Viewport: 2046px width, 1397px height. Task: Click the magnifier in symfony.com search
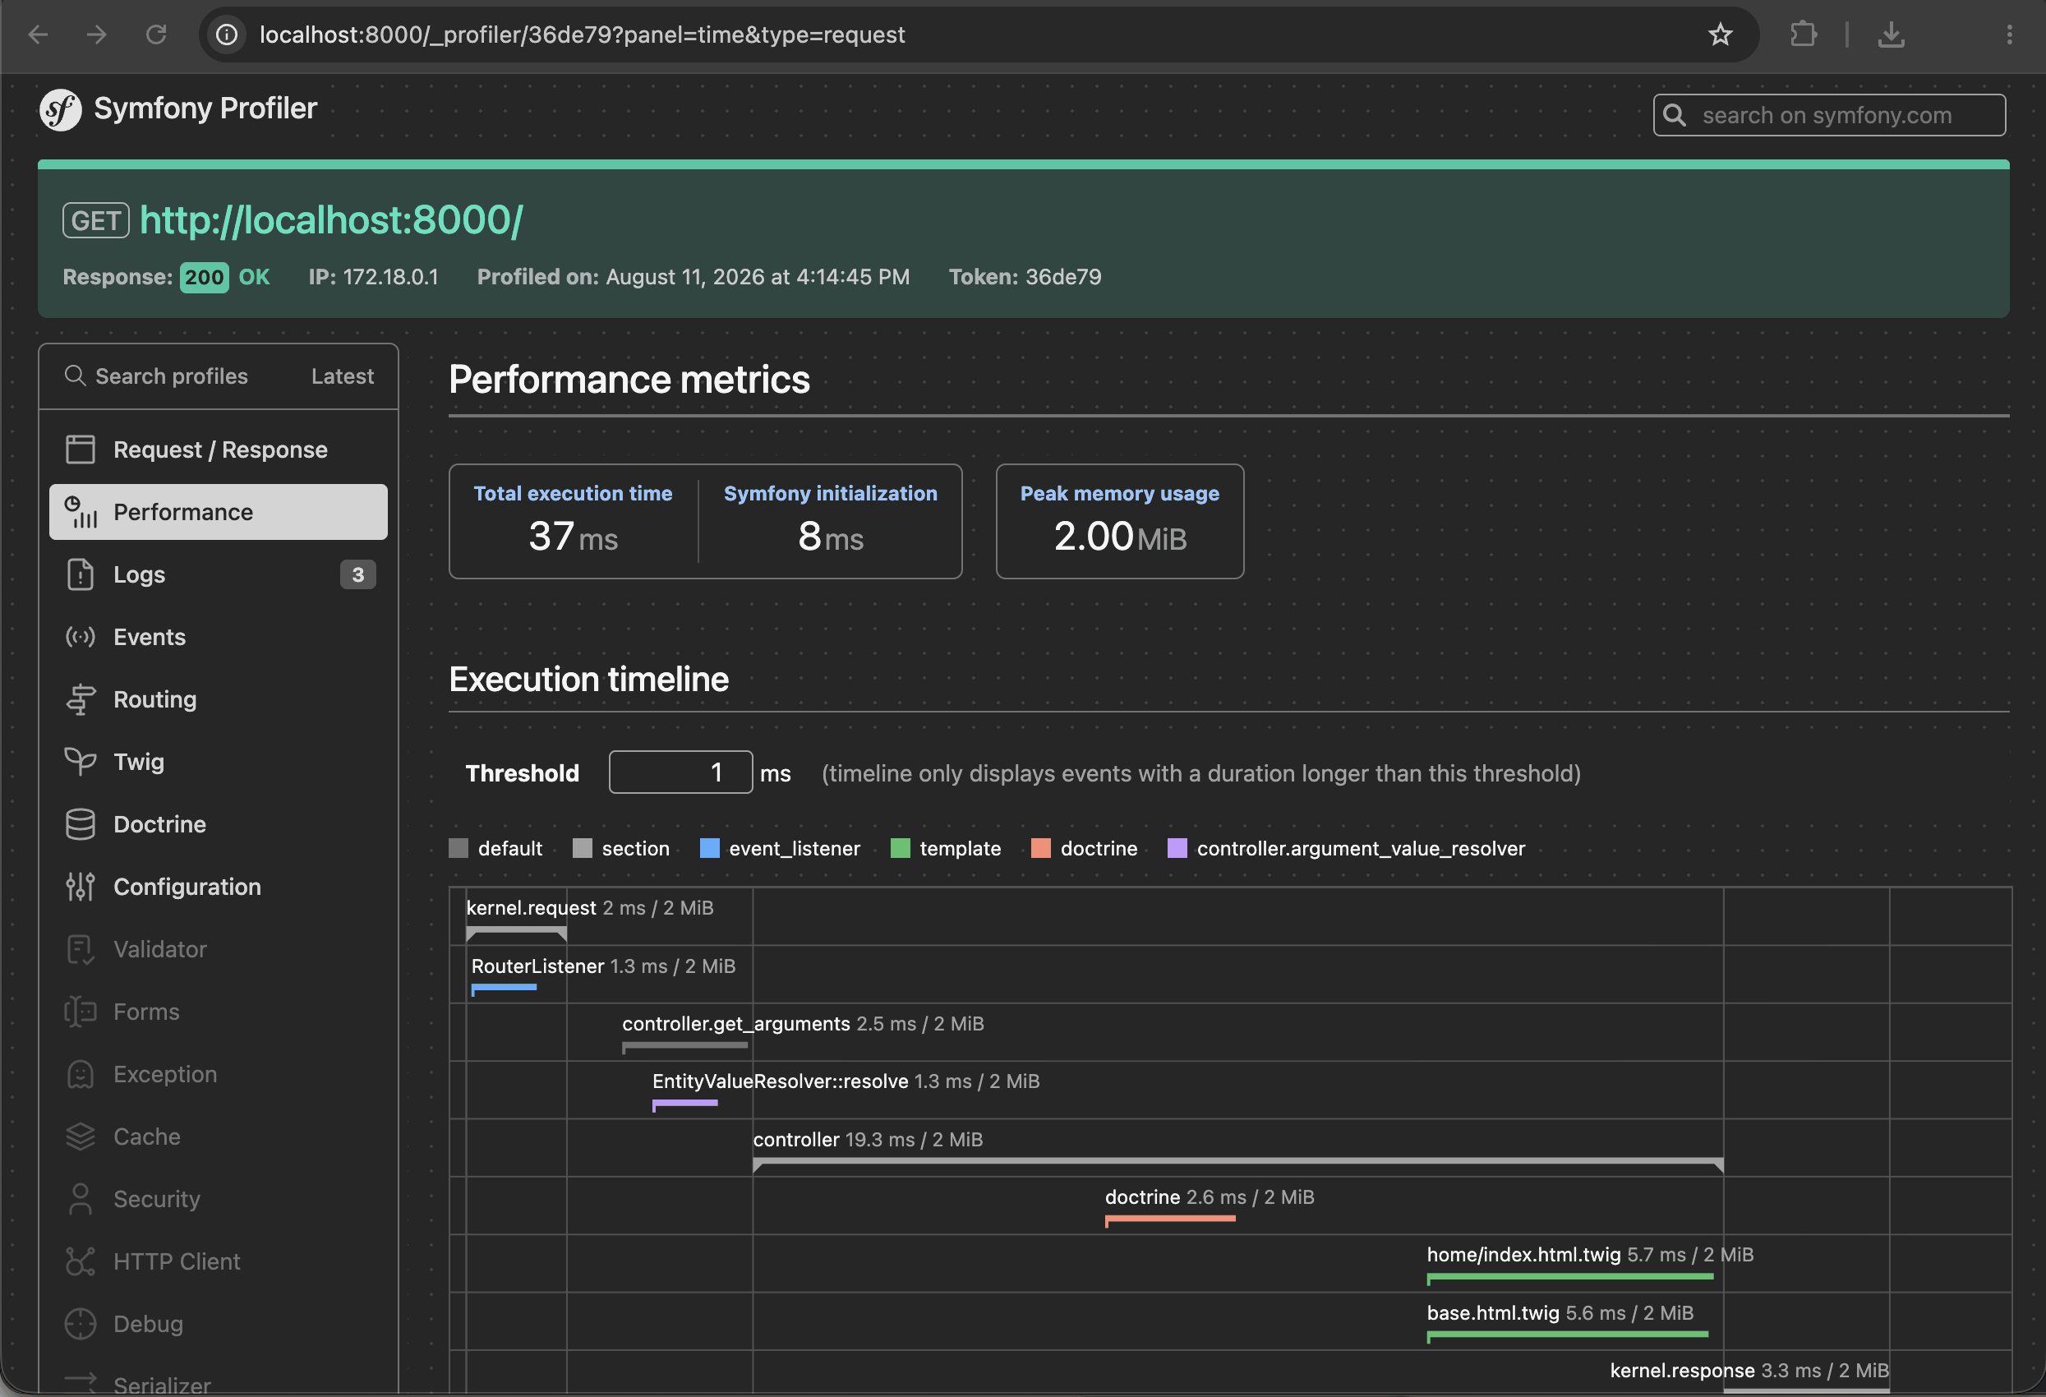coord(1675,115)
